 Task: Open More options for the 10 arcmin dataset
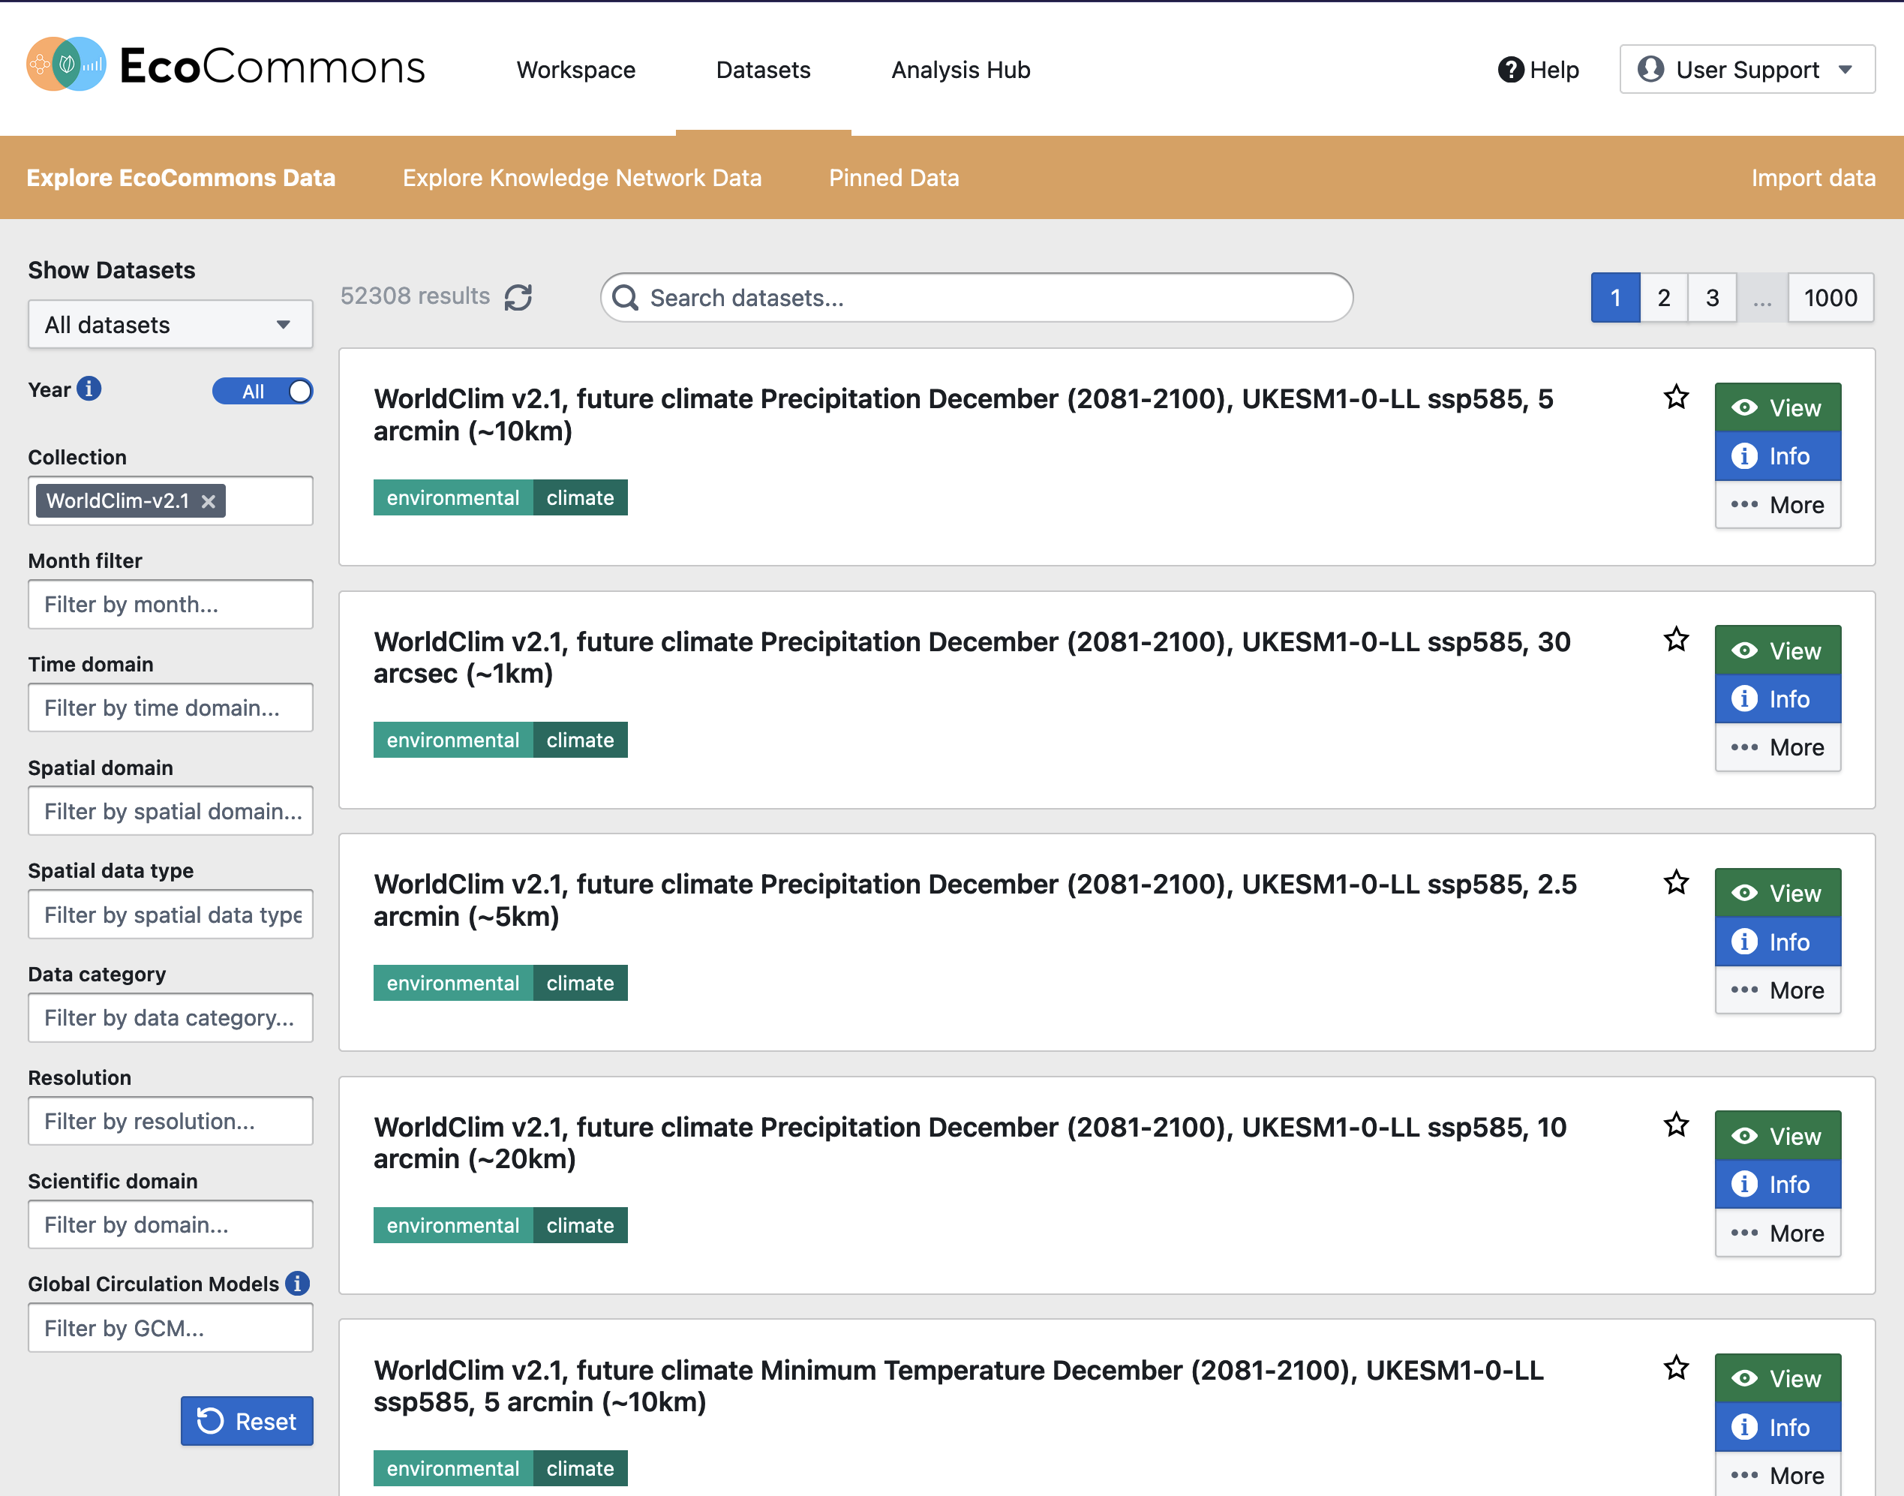point(1777,1233)
